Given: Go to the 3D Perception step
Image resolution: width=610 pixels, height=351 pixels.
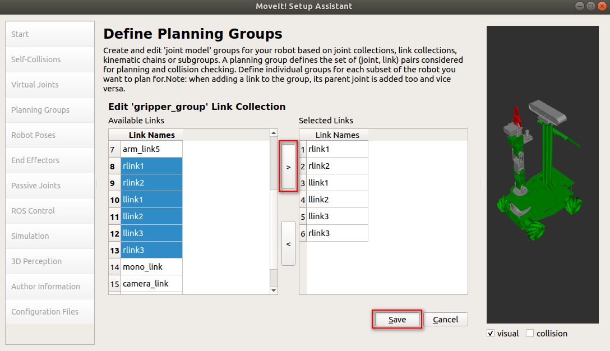Looking at the screenshot, I should pyautogui.click(x=50, y=261).
